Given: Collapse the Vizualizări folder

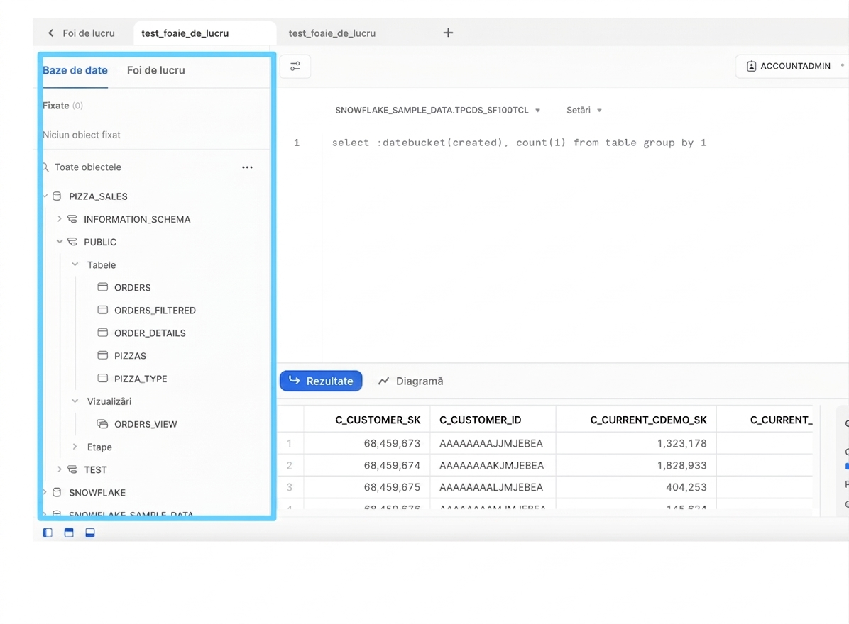Looking at the screenshot, I should pos(75,401).
